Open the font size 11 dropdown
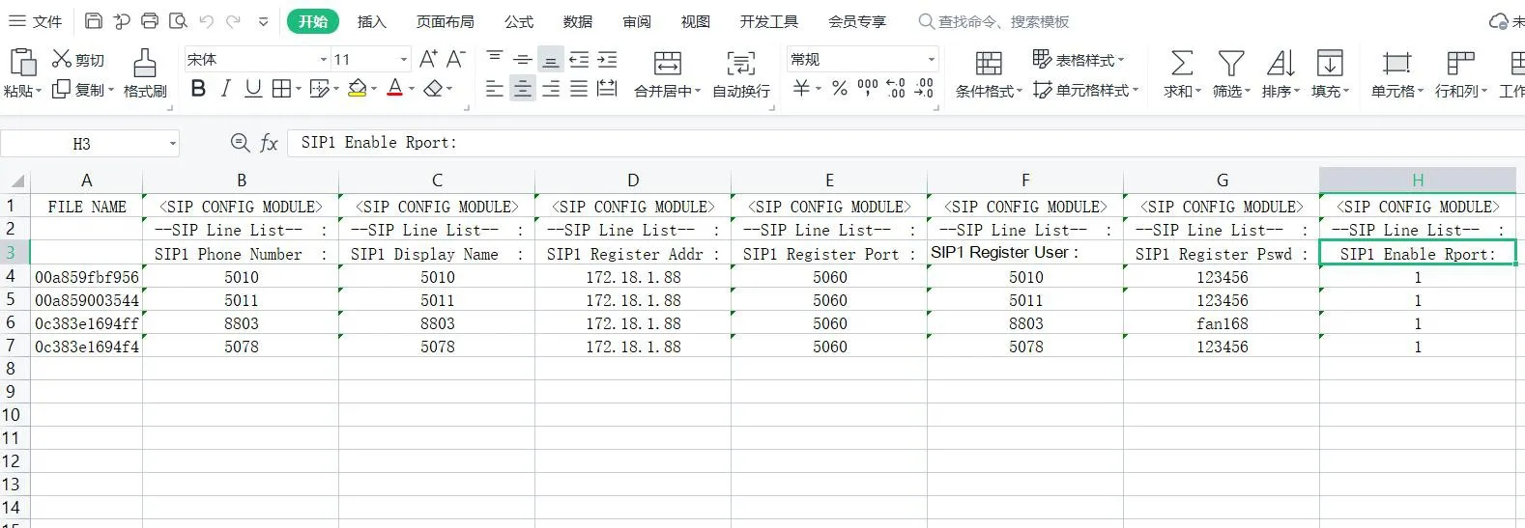Viewport: 1525px width, 528px height. 404,60
